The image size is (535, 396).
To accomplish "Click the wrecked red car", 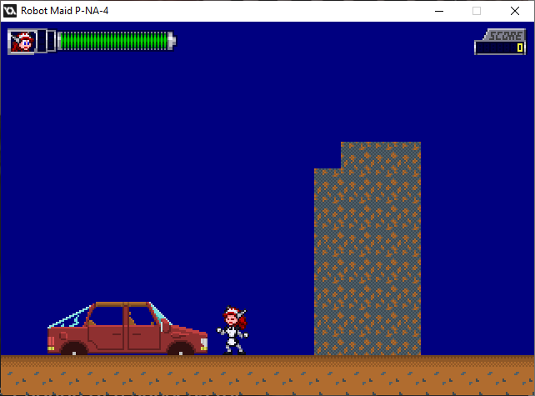I will coord(127,328).
